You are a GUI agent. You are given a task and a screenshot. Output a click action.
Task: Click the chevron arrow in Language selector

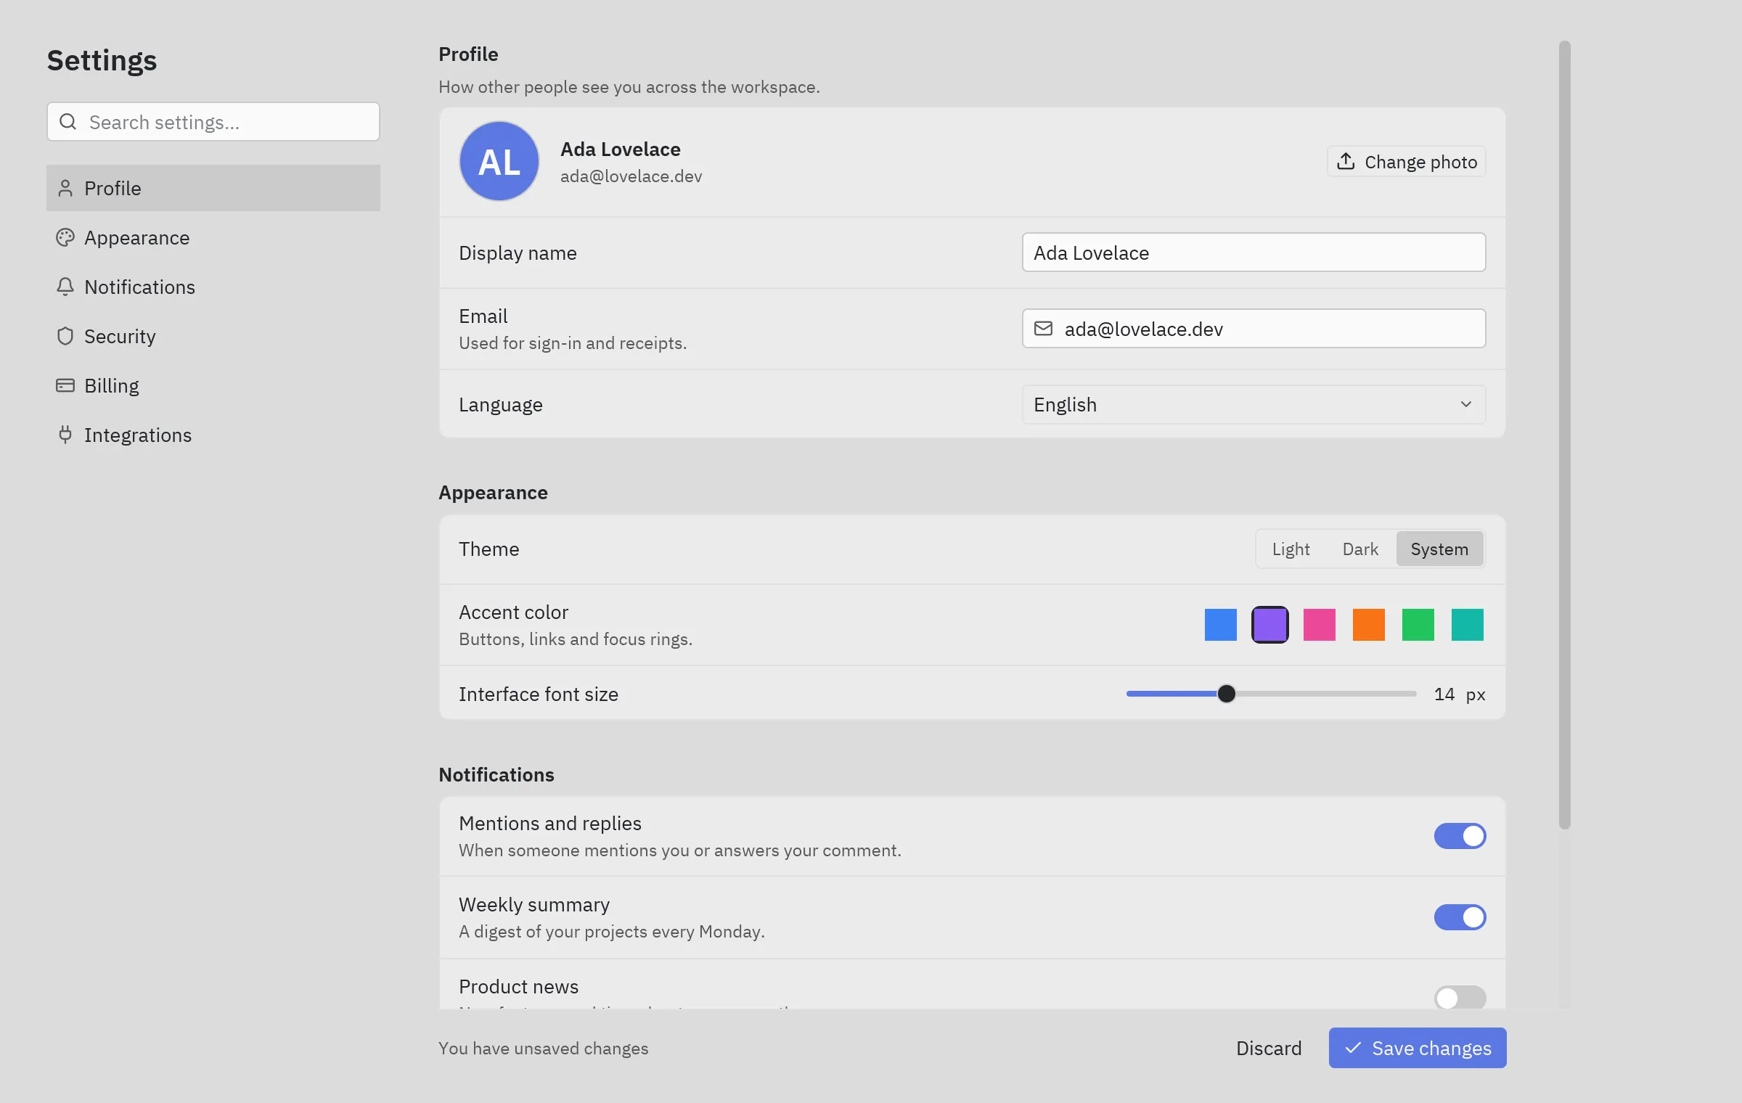pyautogui.click(x=1466, y=404)
